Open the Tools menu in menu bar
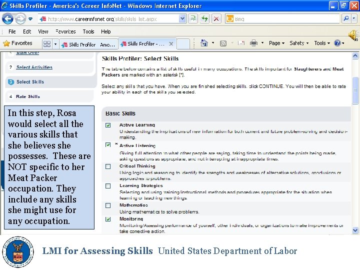This screenshot has width=360, height=270. pyautogui.click(x=88, y=31)
